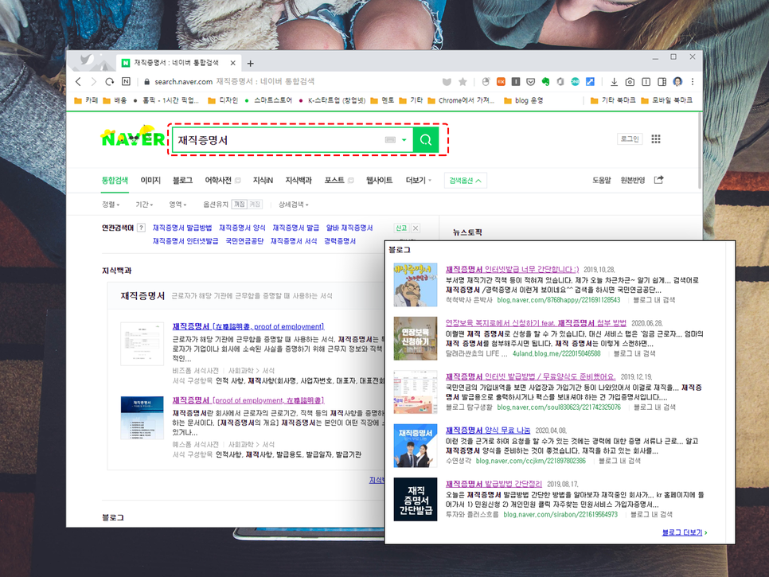Switch to the 블로그 search tab
This screenshot has height=577, width=769.
pos(182,181)
